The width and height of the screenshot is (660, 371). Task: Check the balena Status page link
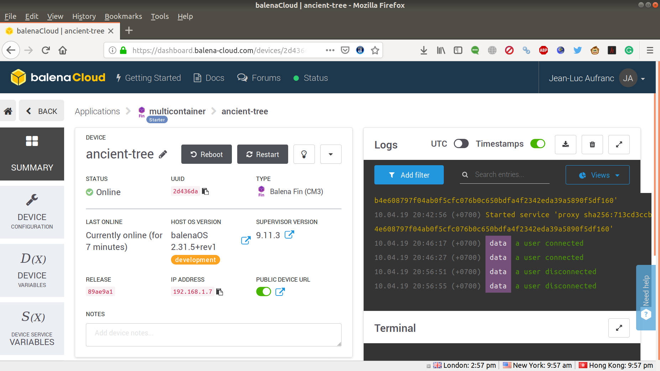coord(310,78)
